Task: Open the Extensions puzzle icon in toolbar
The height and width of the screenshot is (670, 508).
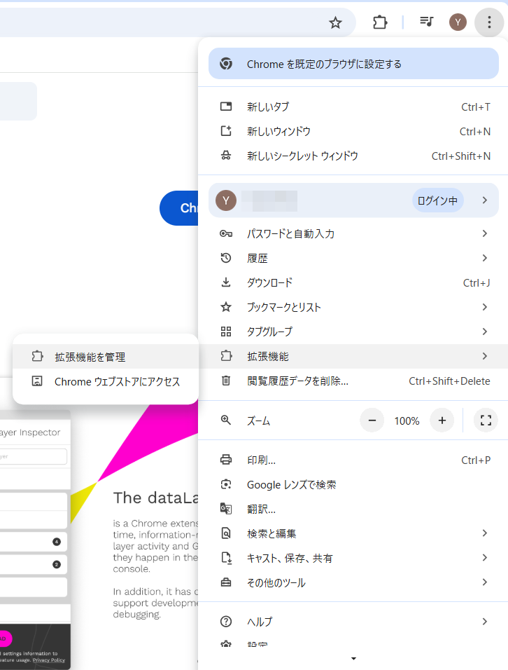Action: tap(380, 22)
